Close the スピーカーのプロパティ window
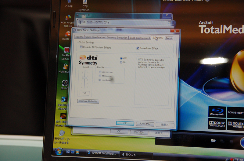 (x=170, y=22)
